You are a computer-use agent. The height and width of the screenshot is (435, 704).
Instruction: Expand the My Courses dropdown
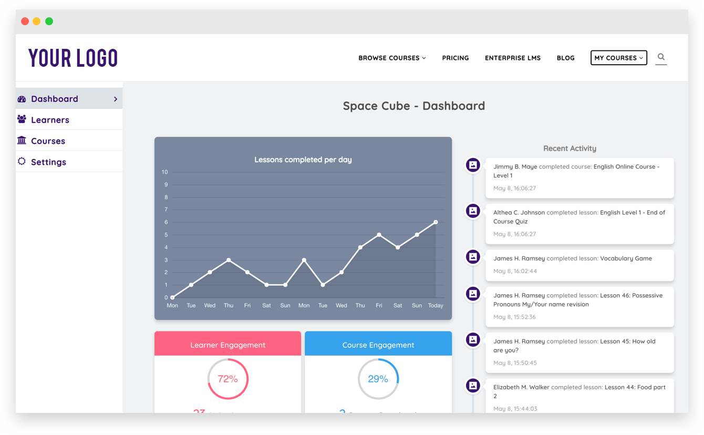(618, 58)
